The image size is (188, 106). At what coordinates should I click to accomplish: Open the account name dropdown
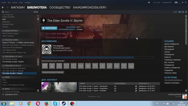[x=167, y=2]
